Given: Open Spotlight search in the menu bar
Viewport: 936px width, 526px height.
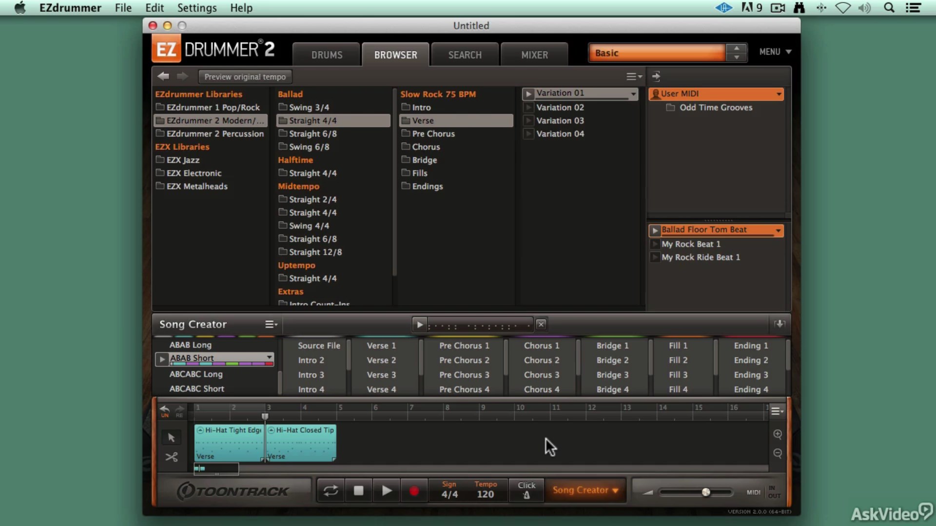Looking at the screenshot, I should (889, 8).
